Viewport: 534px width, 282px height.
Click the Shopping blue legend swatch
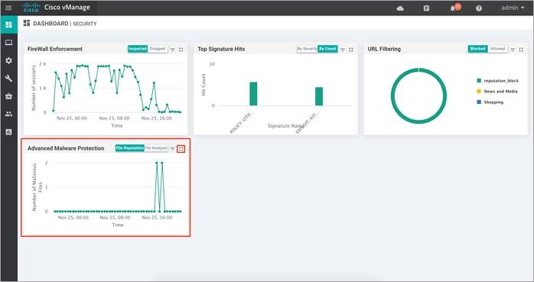479,102
